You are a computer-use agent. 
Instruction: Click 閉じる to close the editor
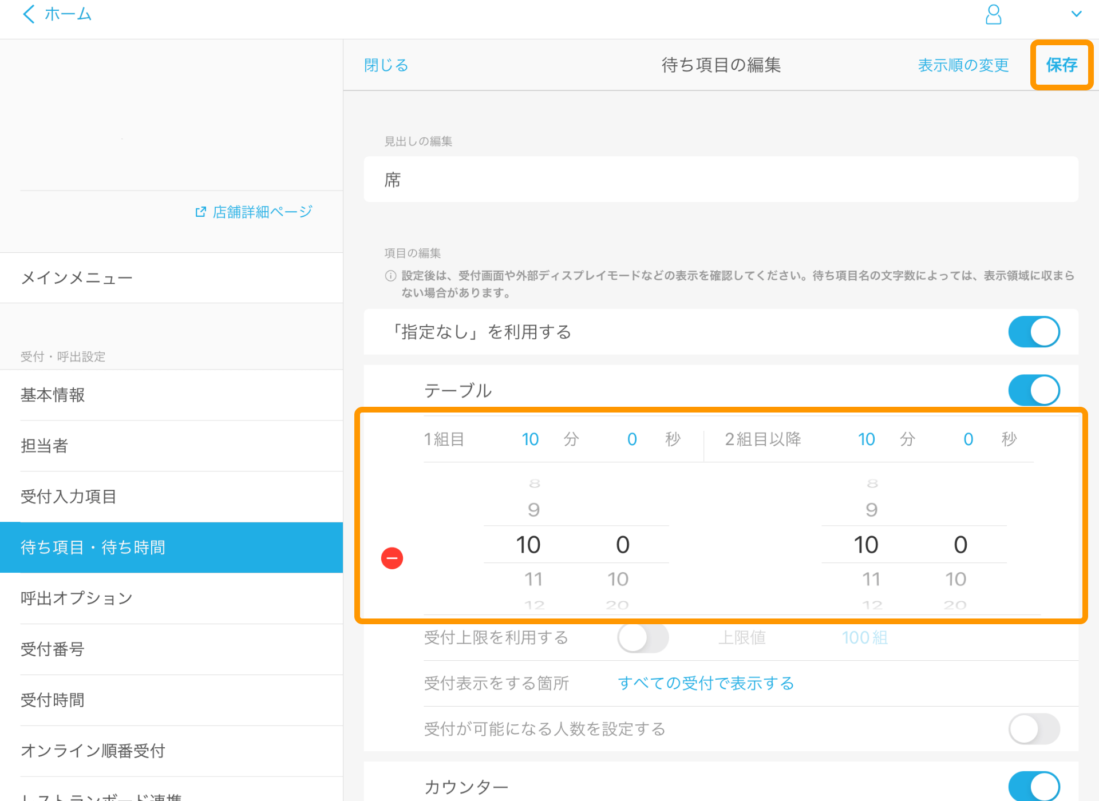tap(386, 65)
